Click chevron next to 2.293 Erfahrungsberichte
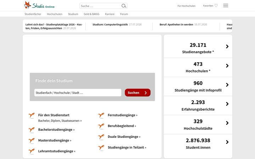The width and height of the screenshot is (255, 159). [227, 104]
